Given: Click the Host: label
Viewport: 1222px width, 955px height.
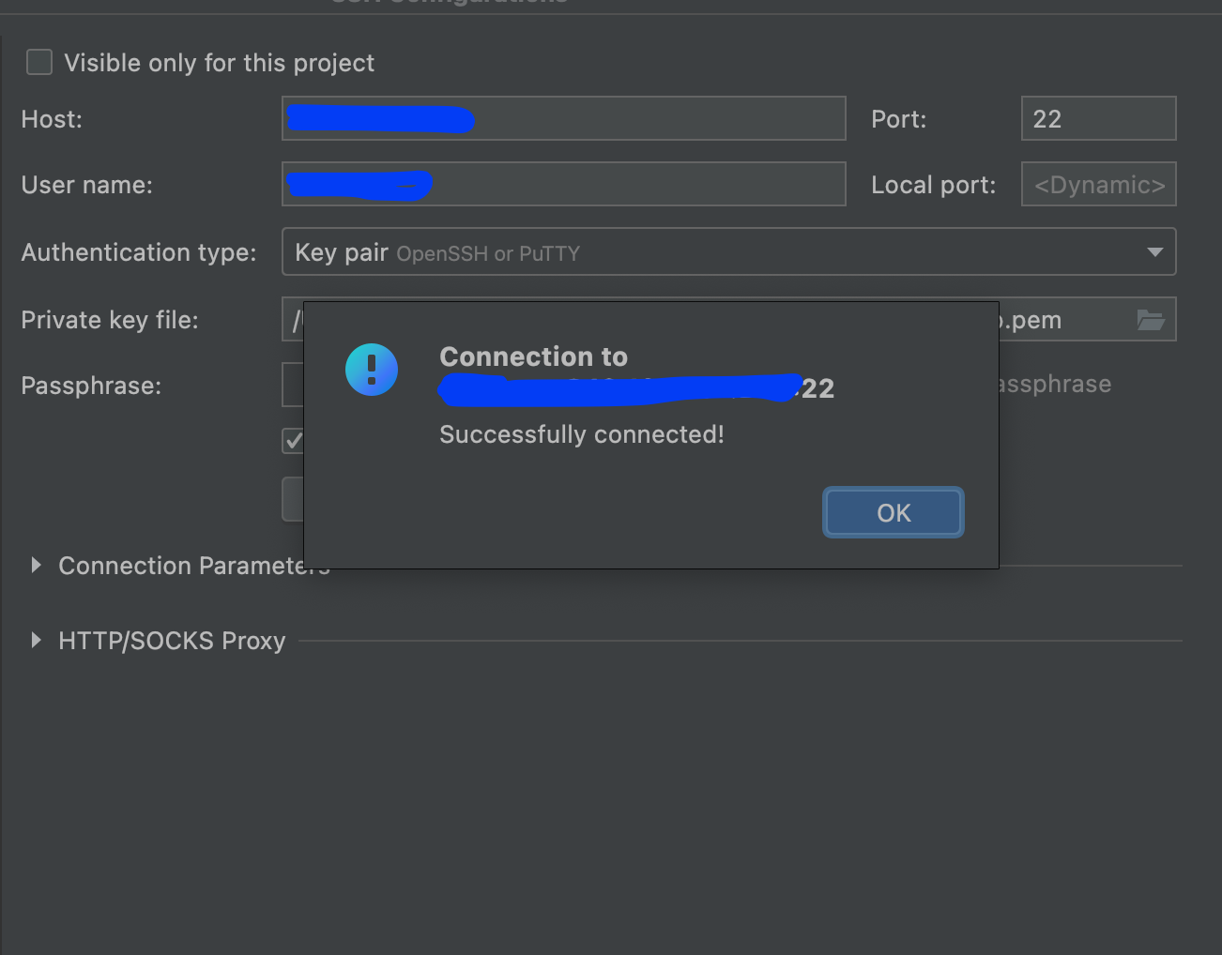Looking at the screenshot, I should [x=52, y=119].
